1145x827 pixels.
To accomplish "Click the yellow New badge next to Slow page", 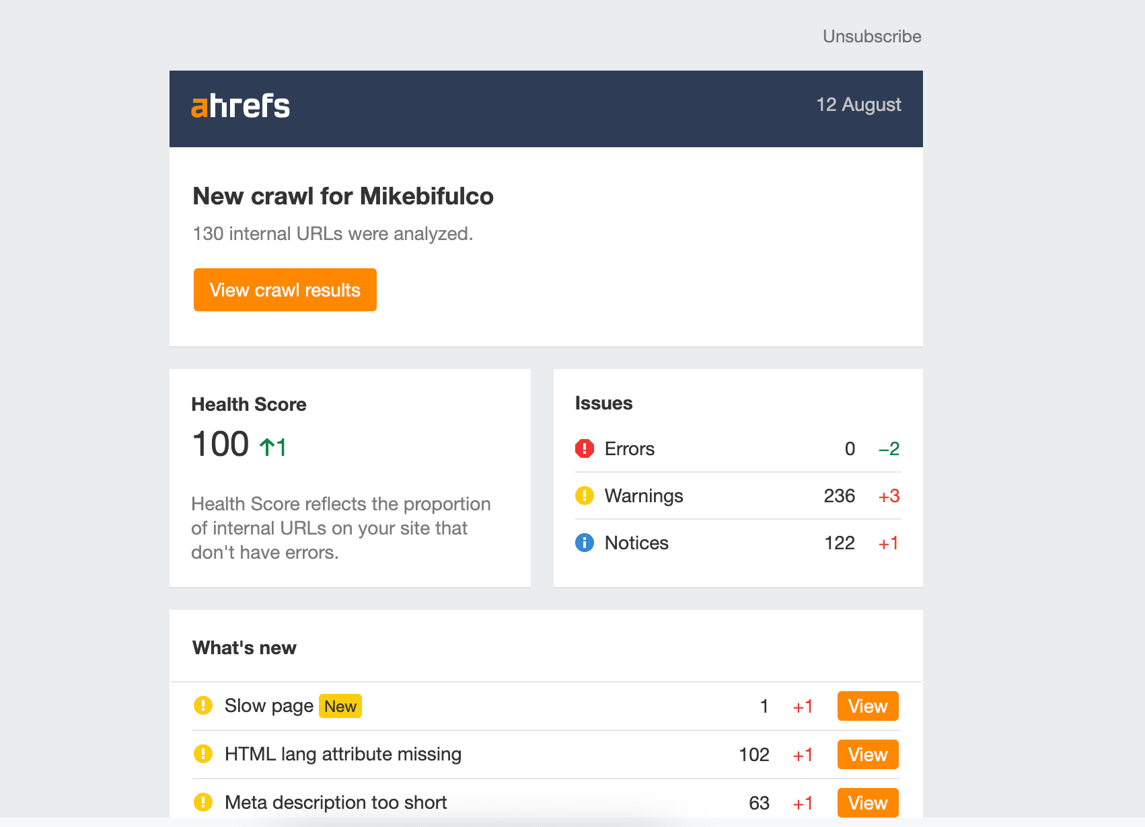I will 340,706.
